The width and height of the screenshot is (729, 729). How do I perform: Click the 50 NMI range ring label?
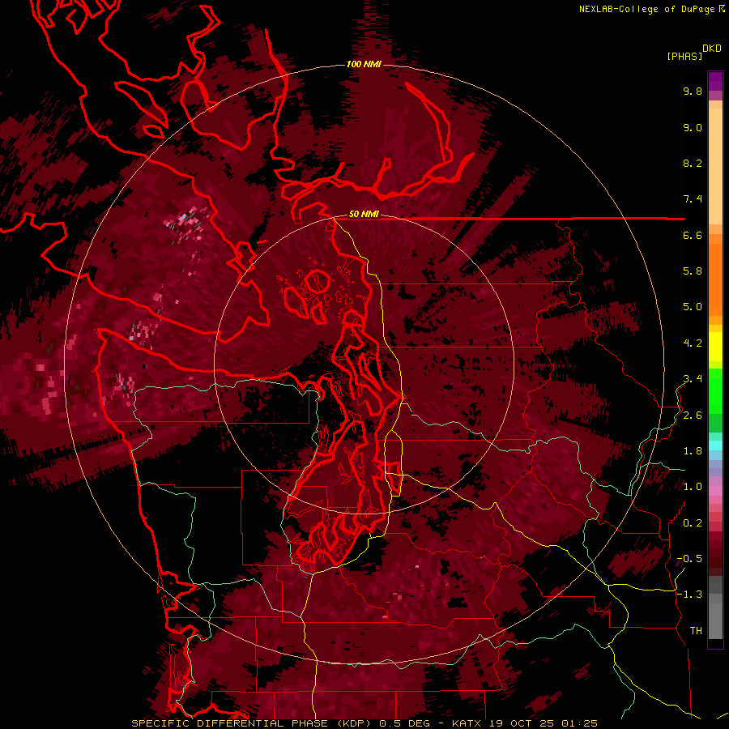coord(364,215)
